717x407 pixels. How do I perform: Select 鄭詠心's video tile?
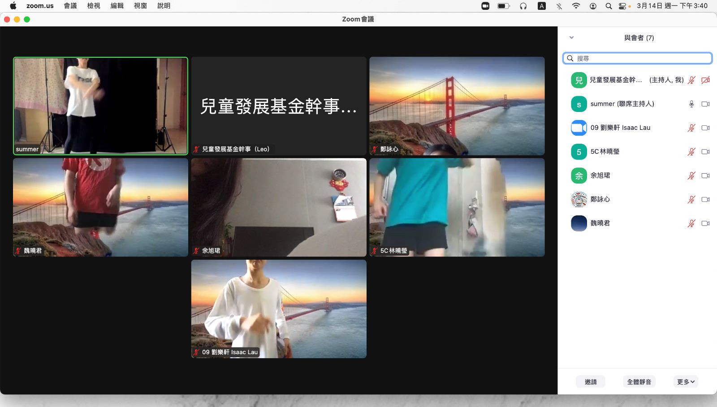click(x=457, y=106)
